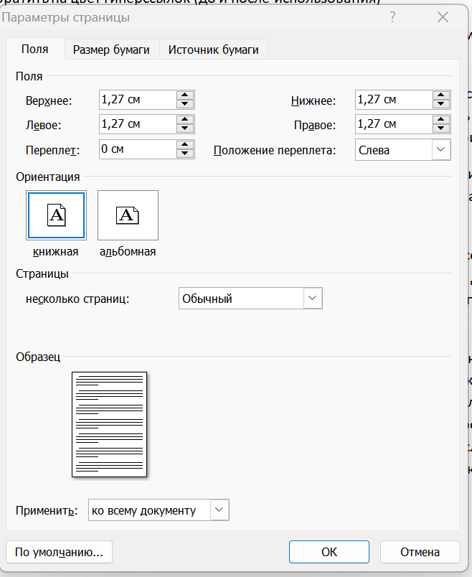472x577 pixels.
Task: Click the Левое label
Action: [44, 125]
